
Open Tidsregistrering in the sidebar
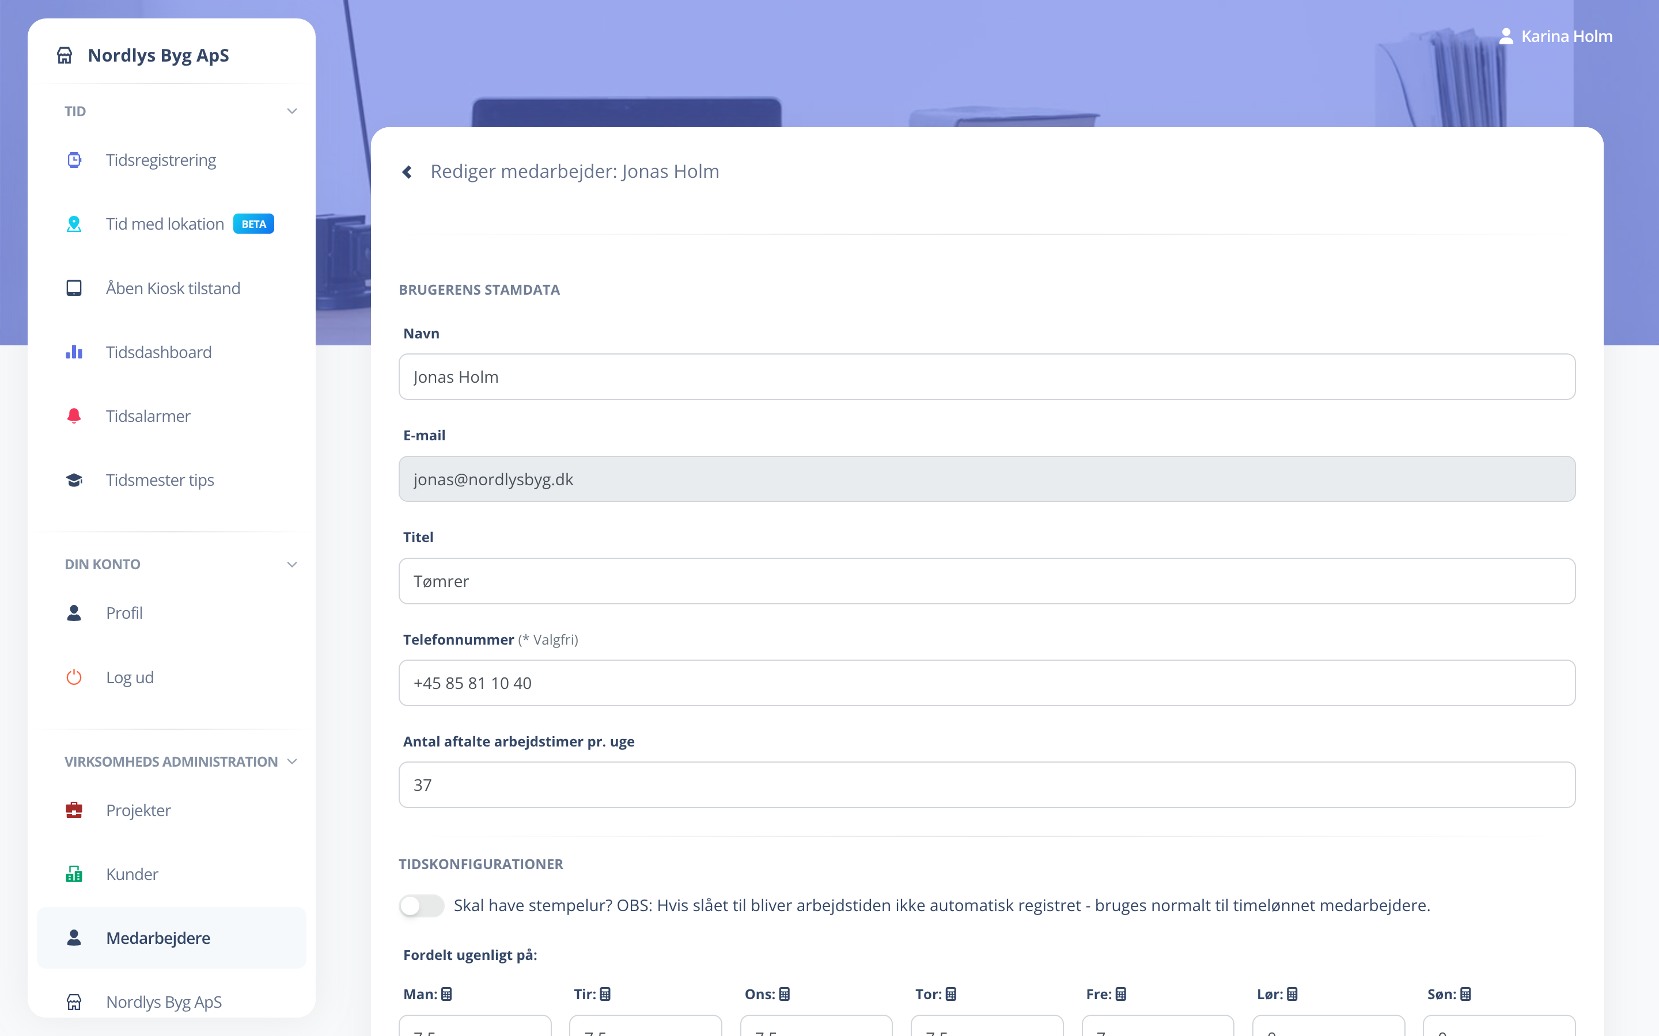tap(172, 159)
